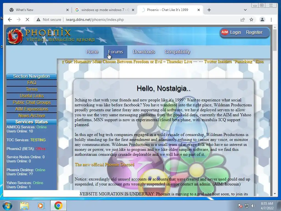
Task: Click the network icon in system tray
Action: point(247,206)
